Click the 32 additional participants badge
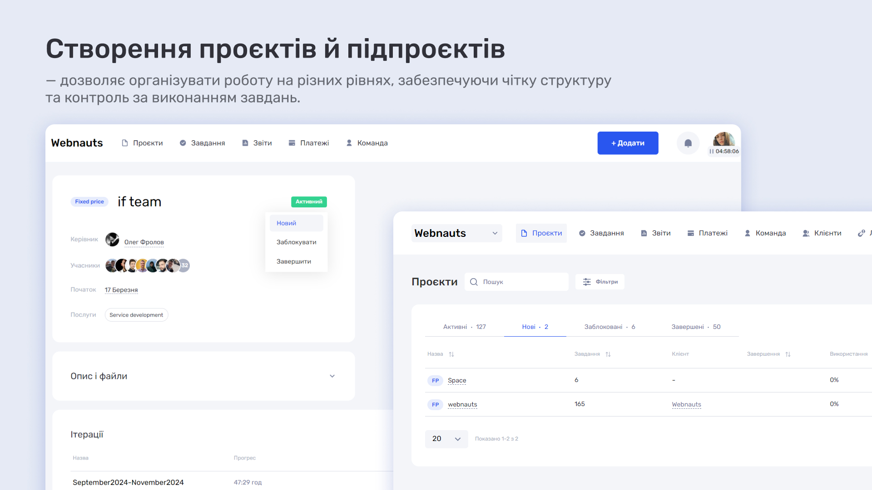 pyautogui.click(x=184, y=265)
